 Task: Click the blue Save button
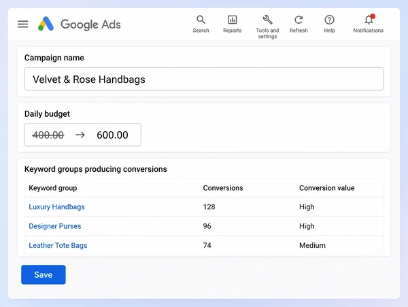[44, 275]
